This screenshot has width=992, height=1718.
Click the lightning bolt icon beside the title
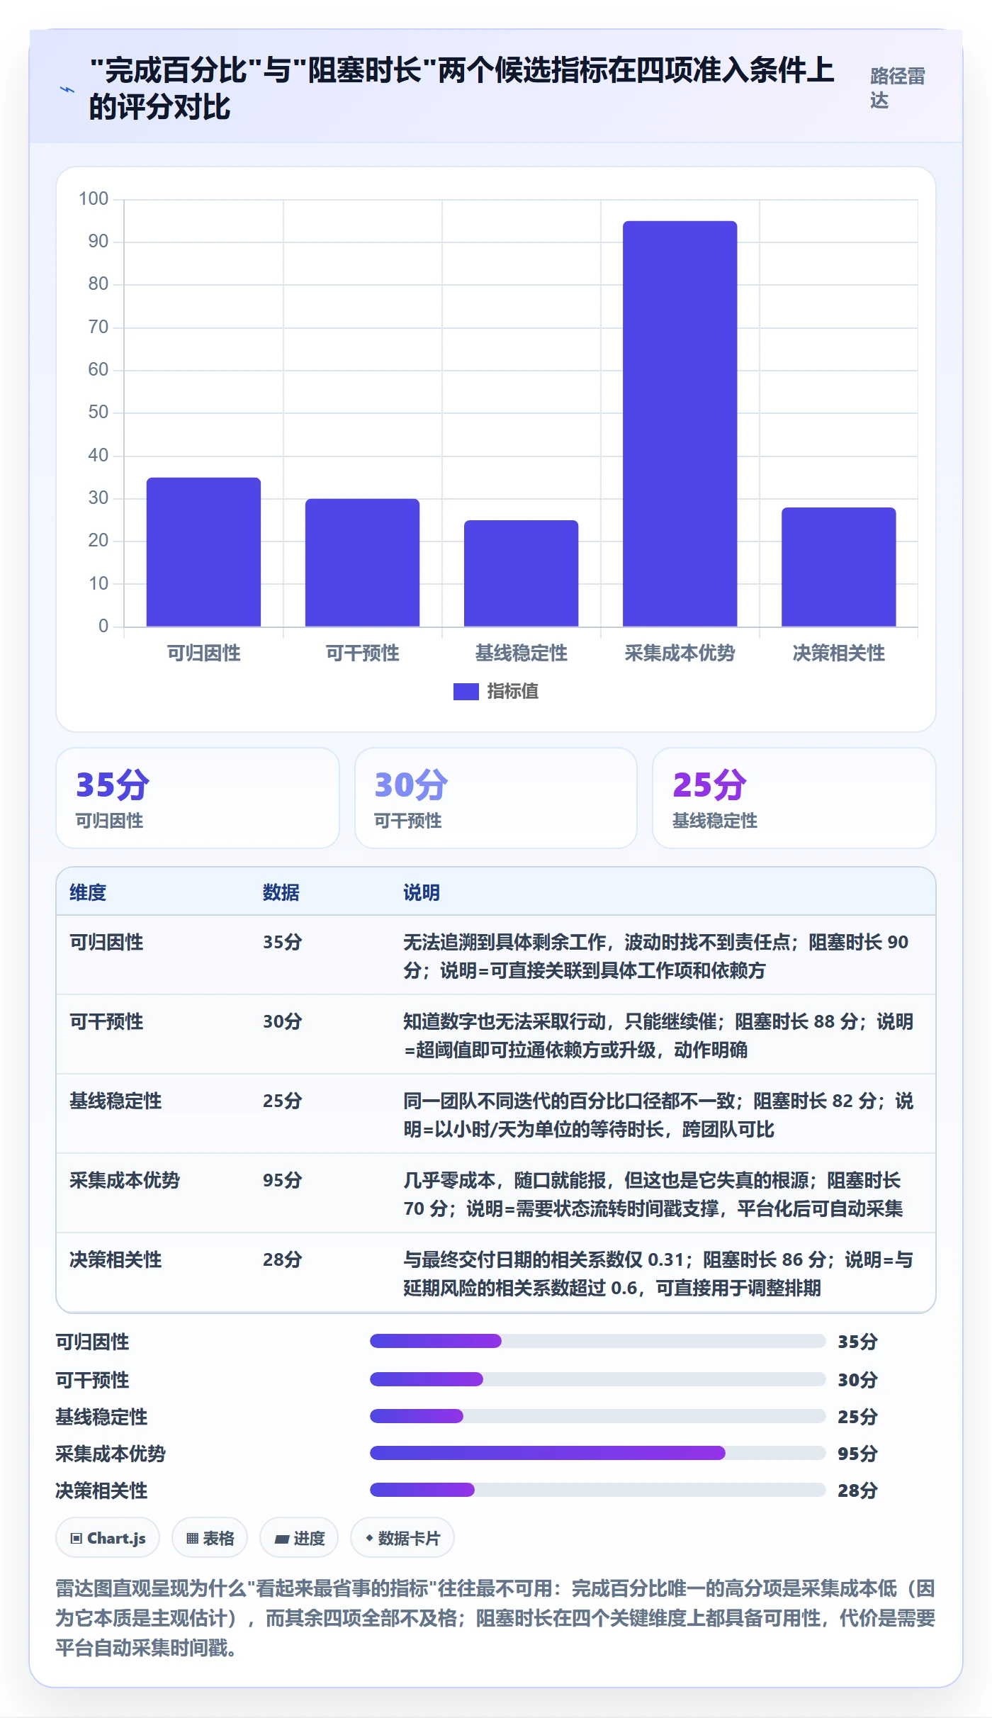[67, 89]
